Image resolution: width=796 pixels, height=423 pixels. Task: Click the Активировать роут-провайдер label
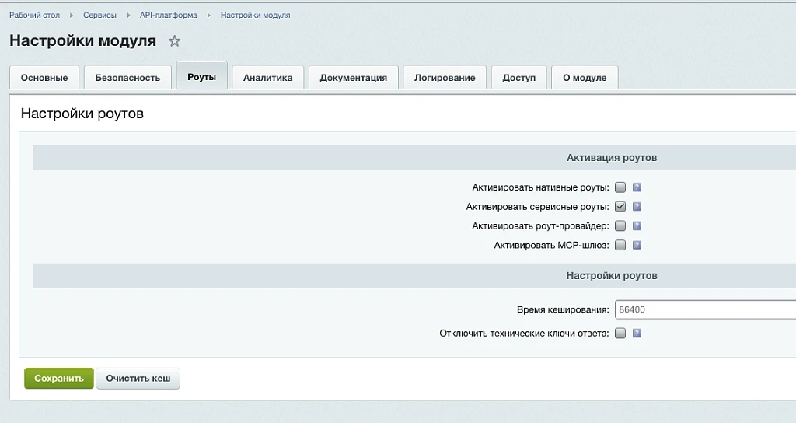point(541,226)
